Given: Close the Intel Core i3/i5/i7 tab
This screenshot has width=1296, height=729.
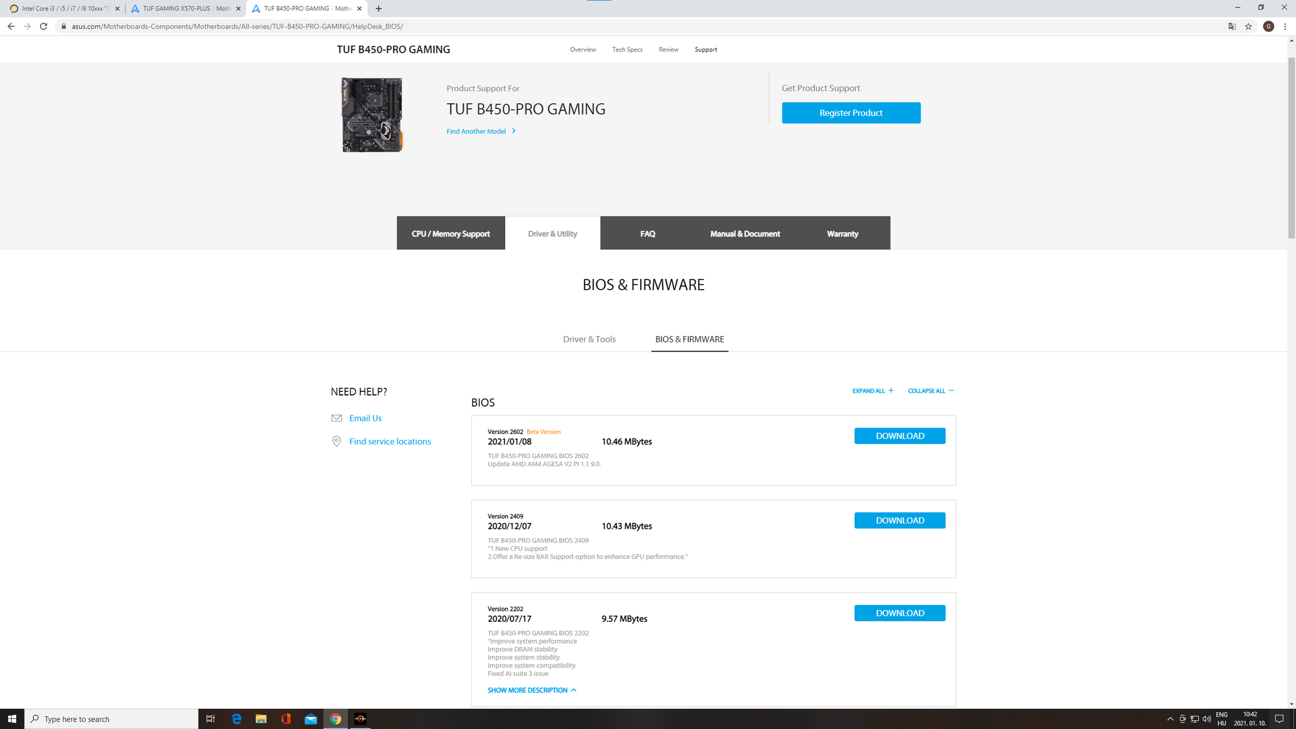Looking at the screenshot, I should (x=117, y=9).
